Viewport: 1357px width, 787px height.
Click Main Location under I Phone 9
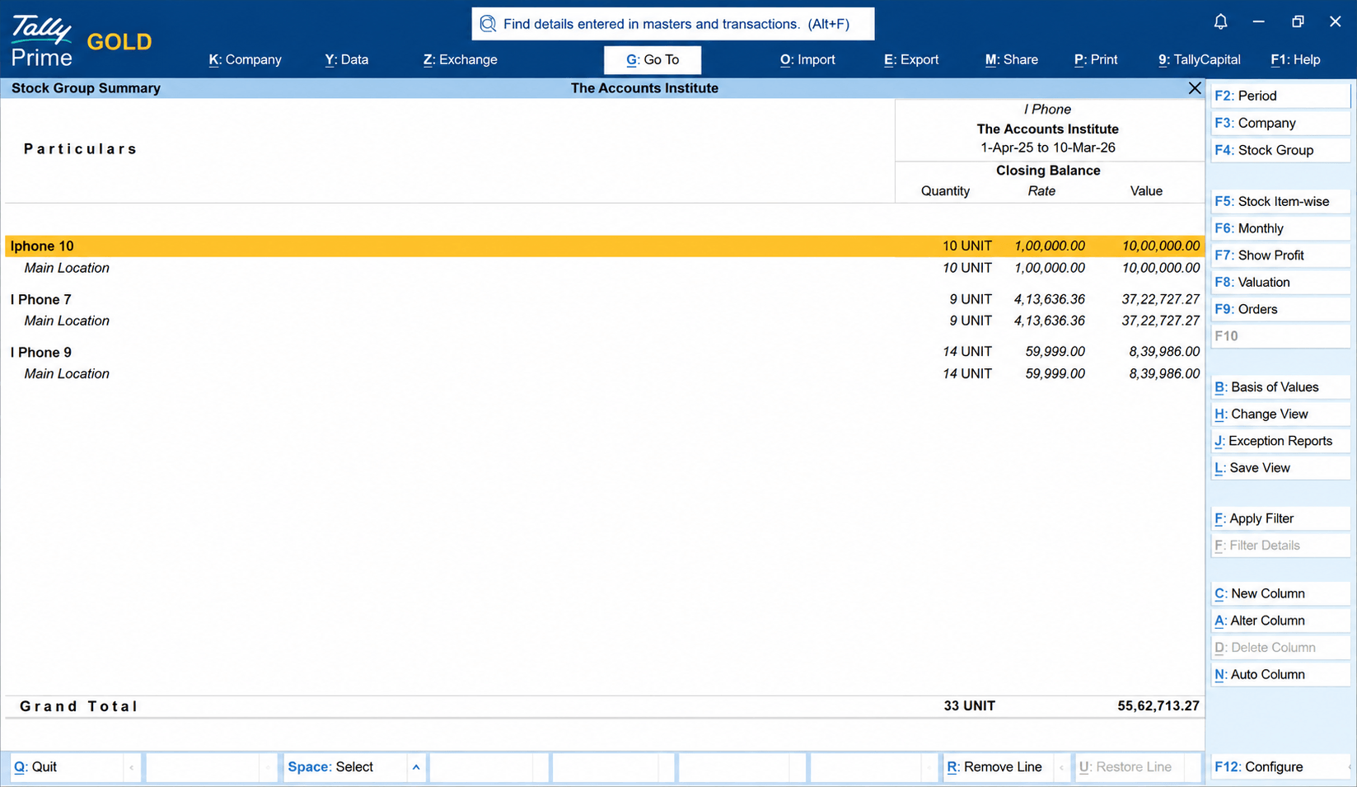tap(67, 373)
